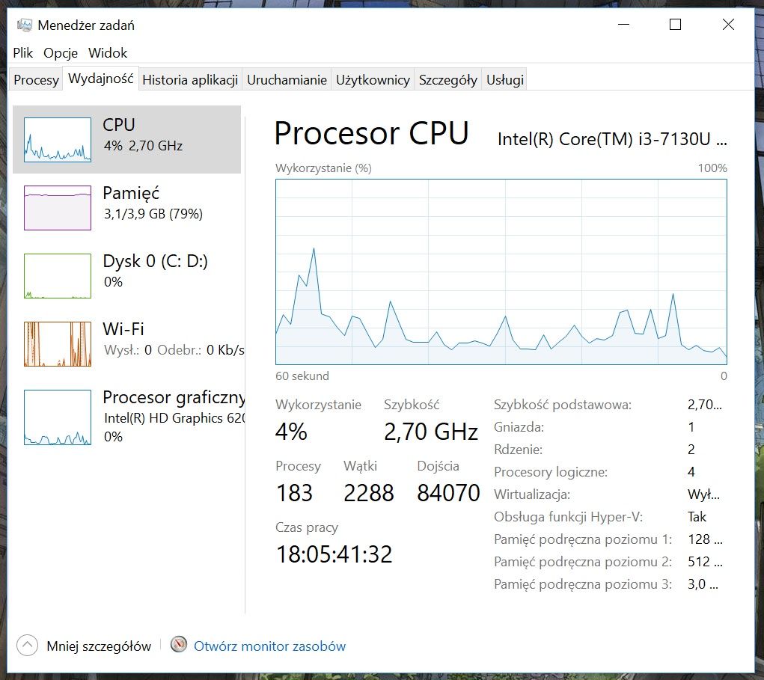Viewport: 764px width, 680px height.
Task: Click the resource monitor gauge icon
Action: point(179,644)
